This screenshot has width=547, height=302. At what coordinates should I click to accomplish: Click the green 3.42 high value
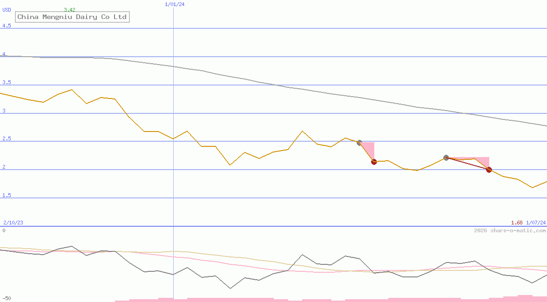point(69,10)
